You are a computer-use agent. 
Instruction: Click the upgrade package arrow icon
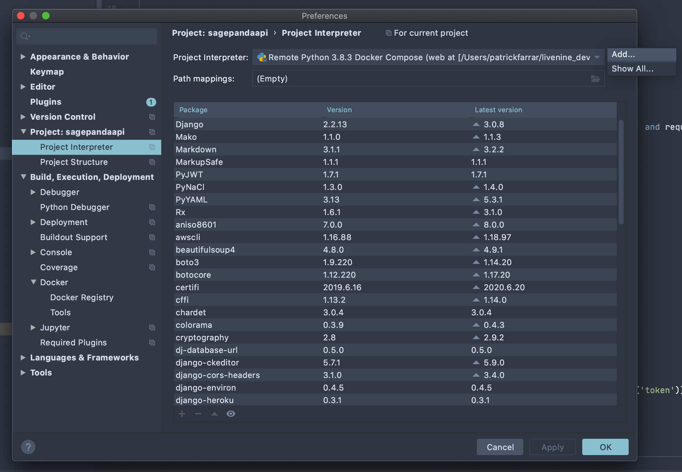(x=215, y=414)
